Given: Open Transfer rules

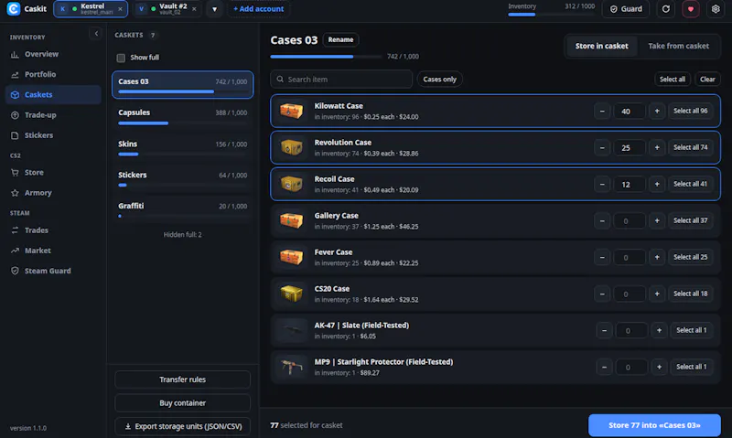Looking at the screenshot, I should pos(182,379).
